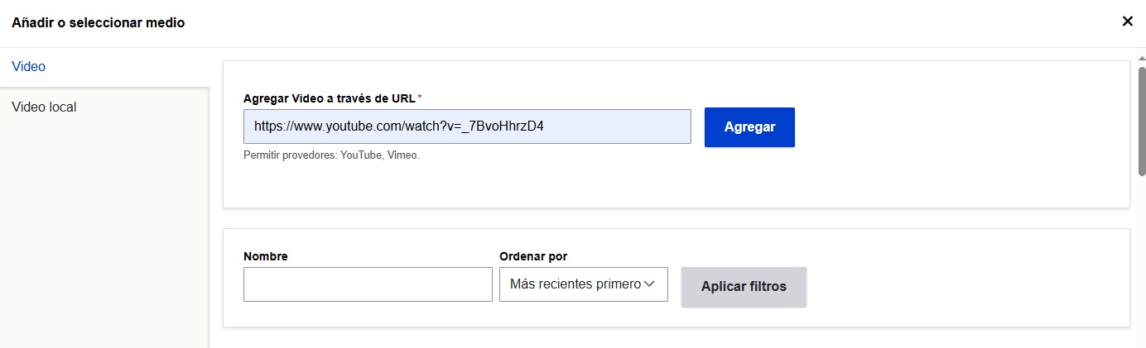Click the Agregar Video a través de URL label
1146x348 pixels.
[x=329, y=98]
